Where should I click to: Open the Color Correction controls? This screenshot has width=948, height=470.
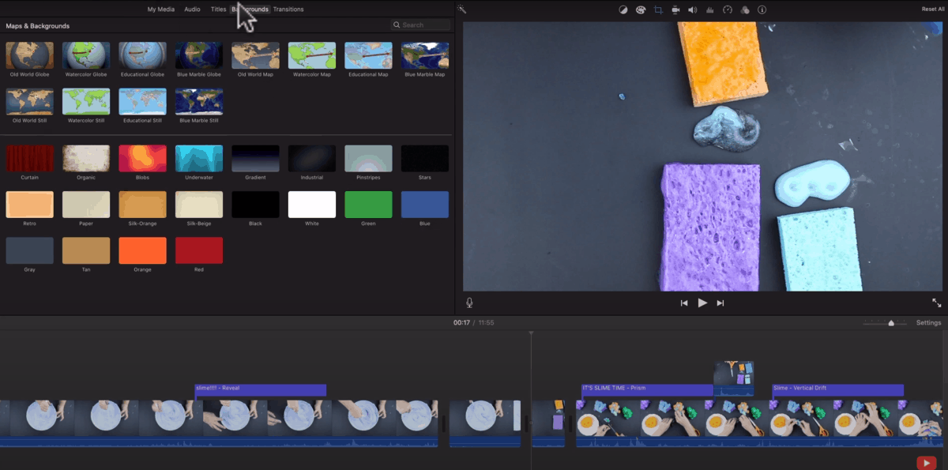pos(641,9)
